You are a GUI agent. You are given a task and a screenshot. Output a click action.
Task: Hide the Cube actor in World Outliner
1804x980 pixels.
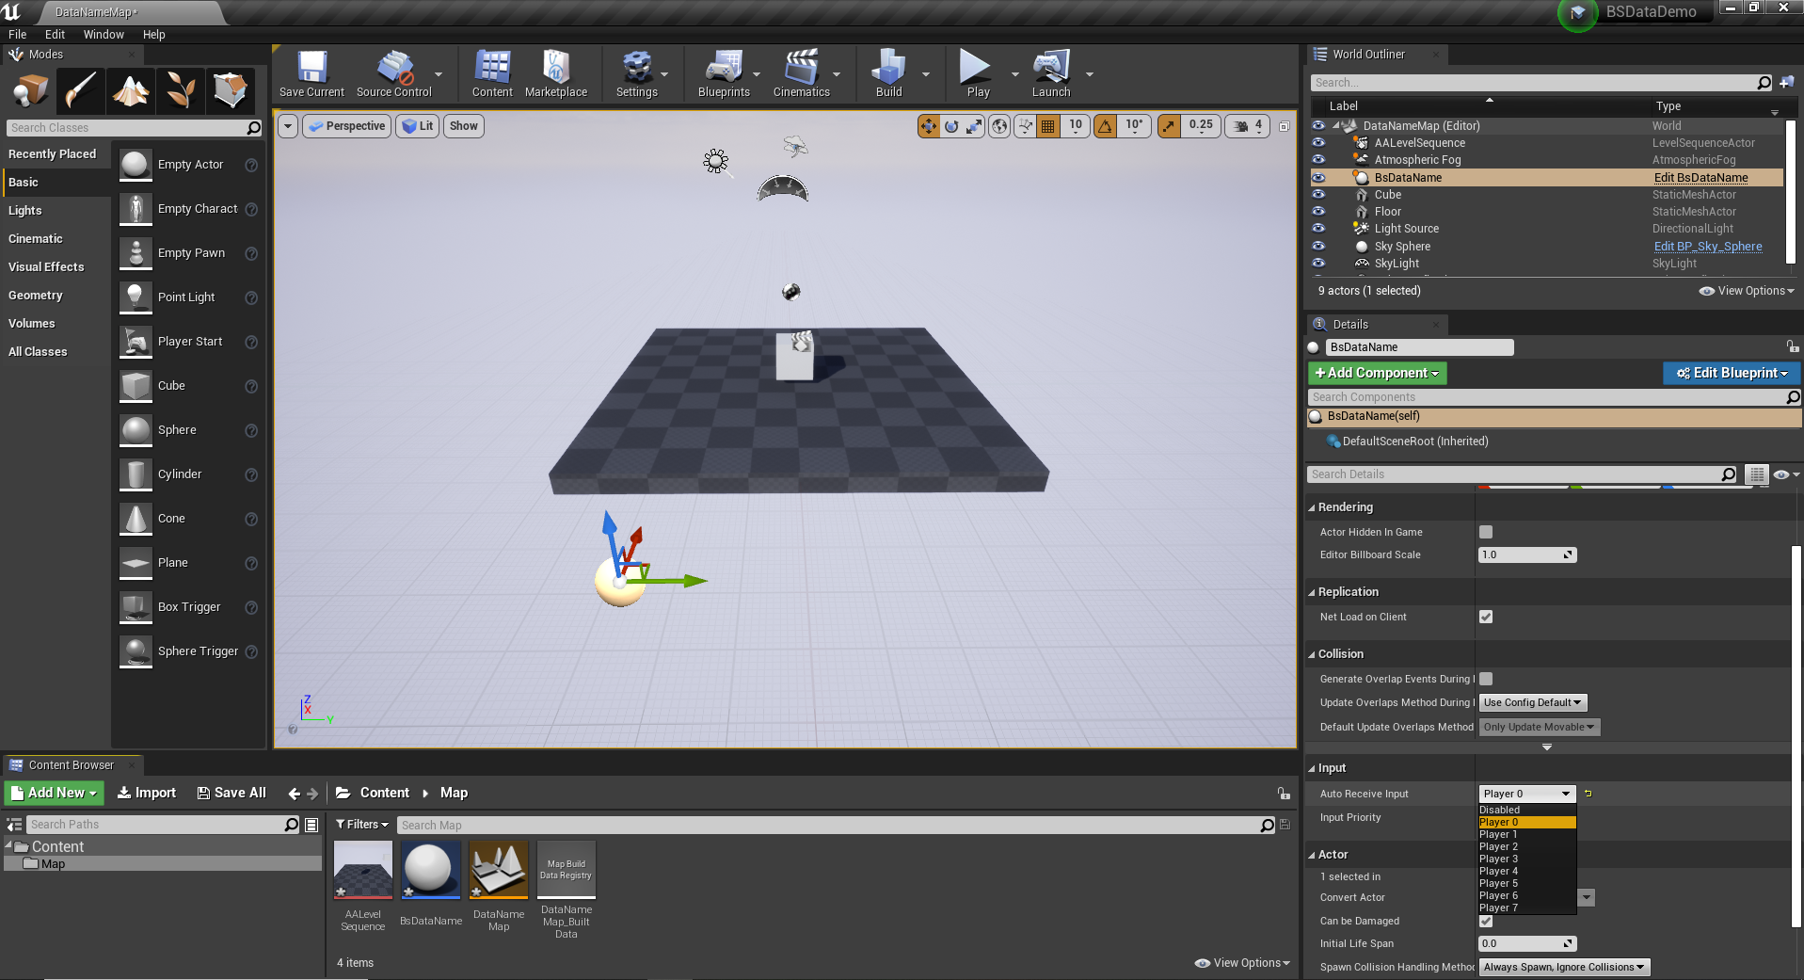tap(1317, 195)
